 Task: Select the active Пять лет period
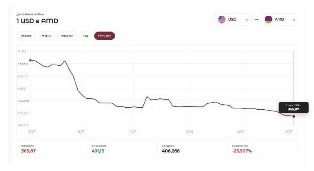[104, 36]
